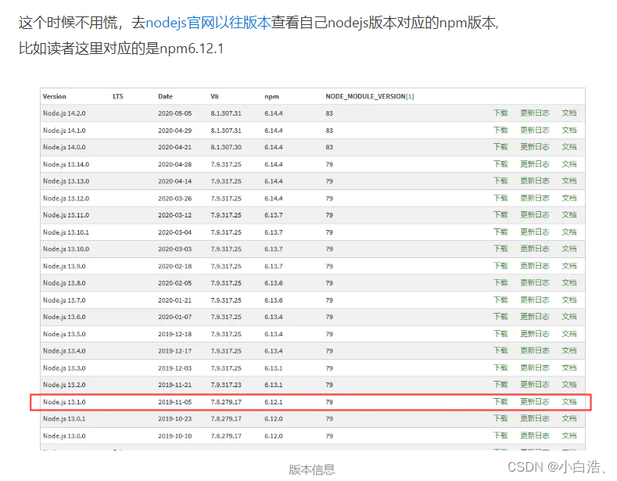Click the Node.js 14.0.0 version cell
This screenshot has width=617, height=481.
pos(64,147)
